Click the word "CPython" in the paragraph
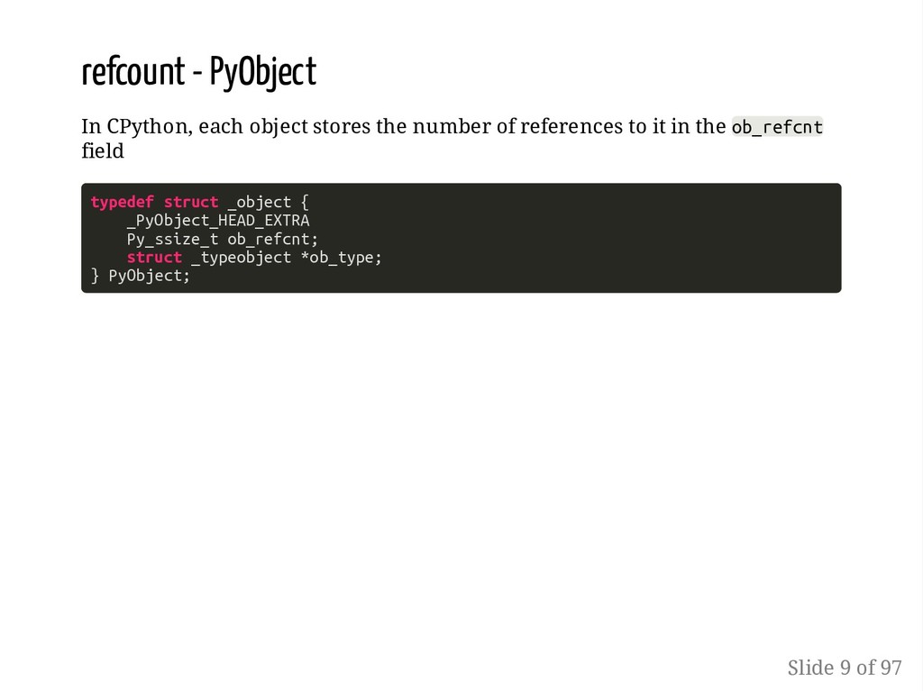Viewport: 923px width, 691px height. click(x=150, y=127)
